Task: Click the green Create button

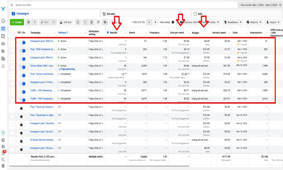Action: pyautogui.click(x=17, y=22)
